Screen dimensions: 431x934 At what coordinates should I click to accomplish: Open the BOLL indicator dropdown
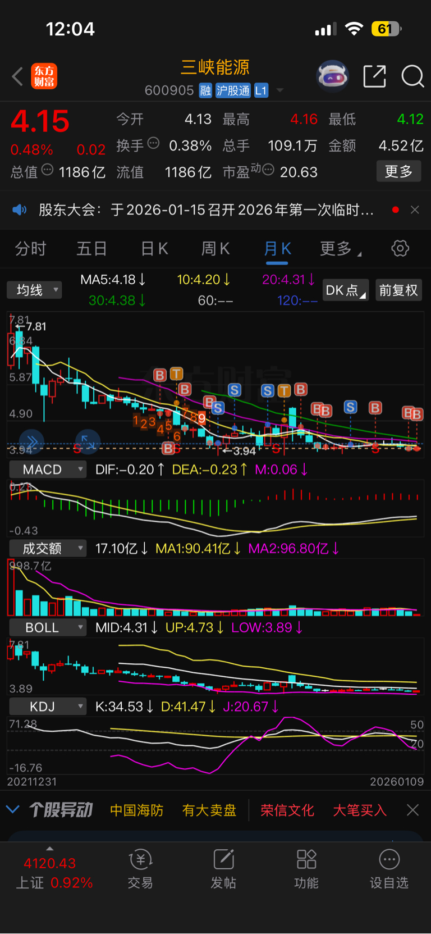tap(48, 627)
